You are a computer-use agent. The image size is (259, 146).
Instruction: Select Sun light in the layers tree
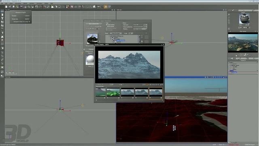coord(235,67)
